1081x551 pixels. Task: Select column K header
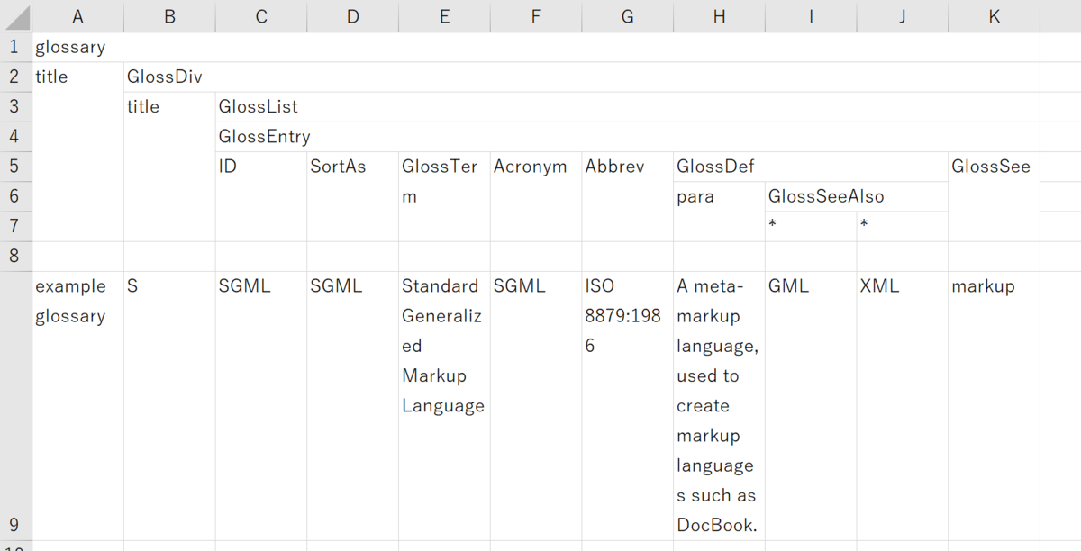click(994, 16)
